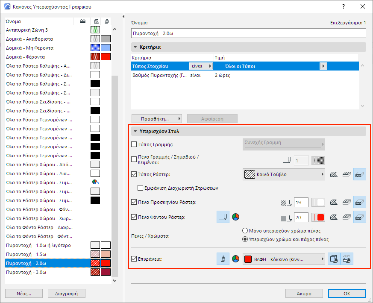The width and height of the screenshot is (373, 303).
Task: Open the Όλοι οι Τύποι value dropdown arrow
Action: [323, 66]
